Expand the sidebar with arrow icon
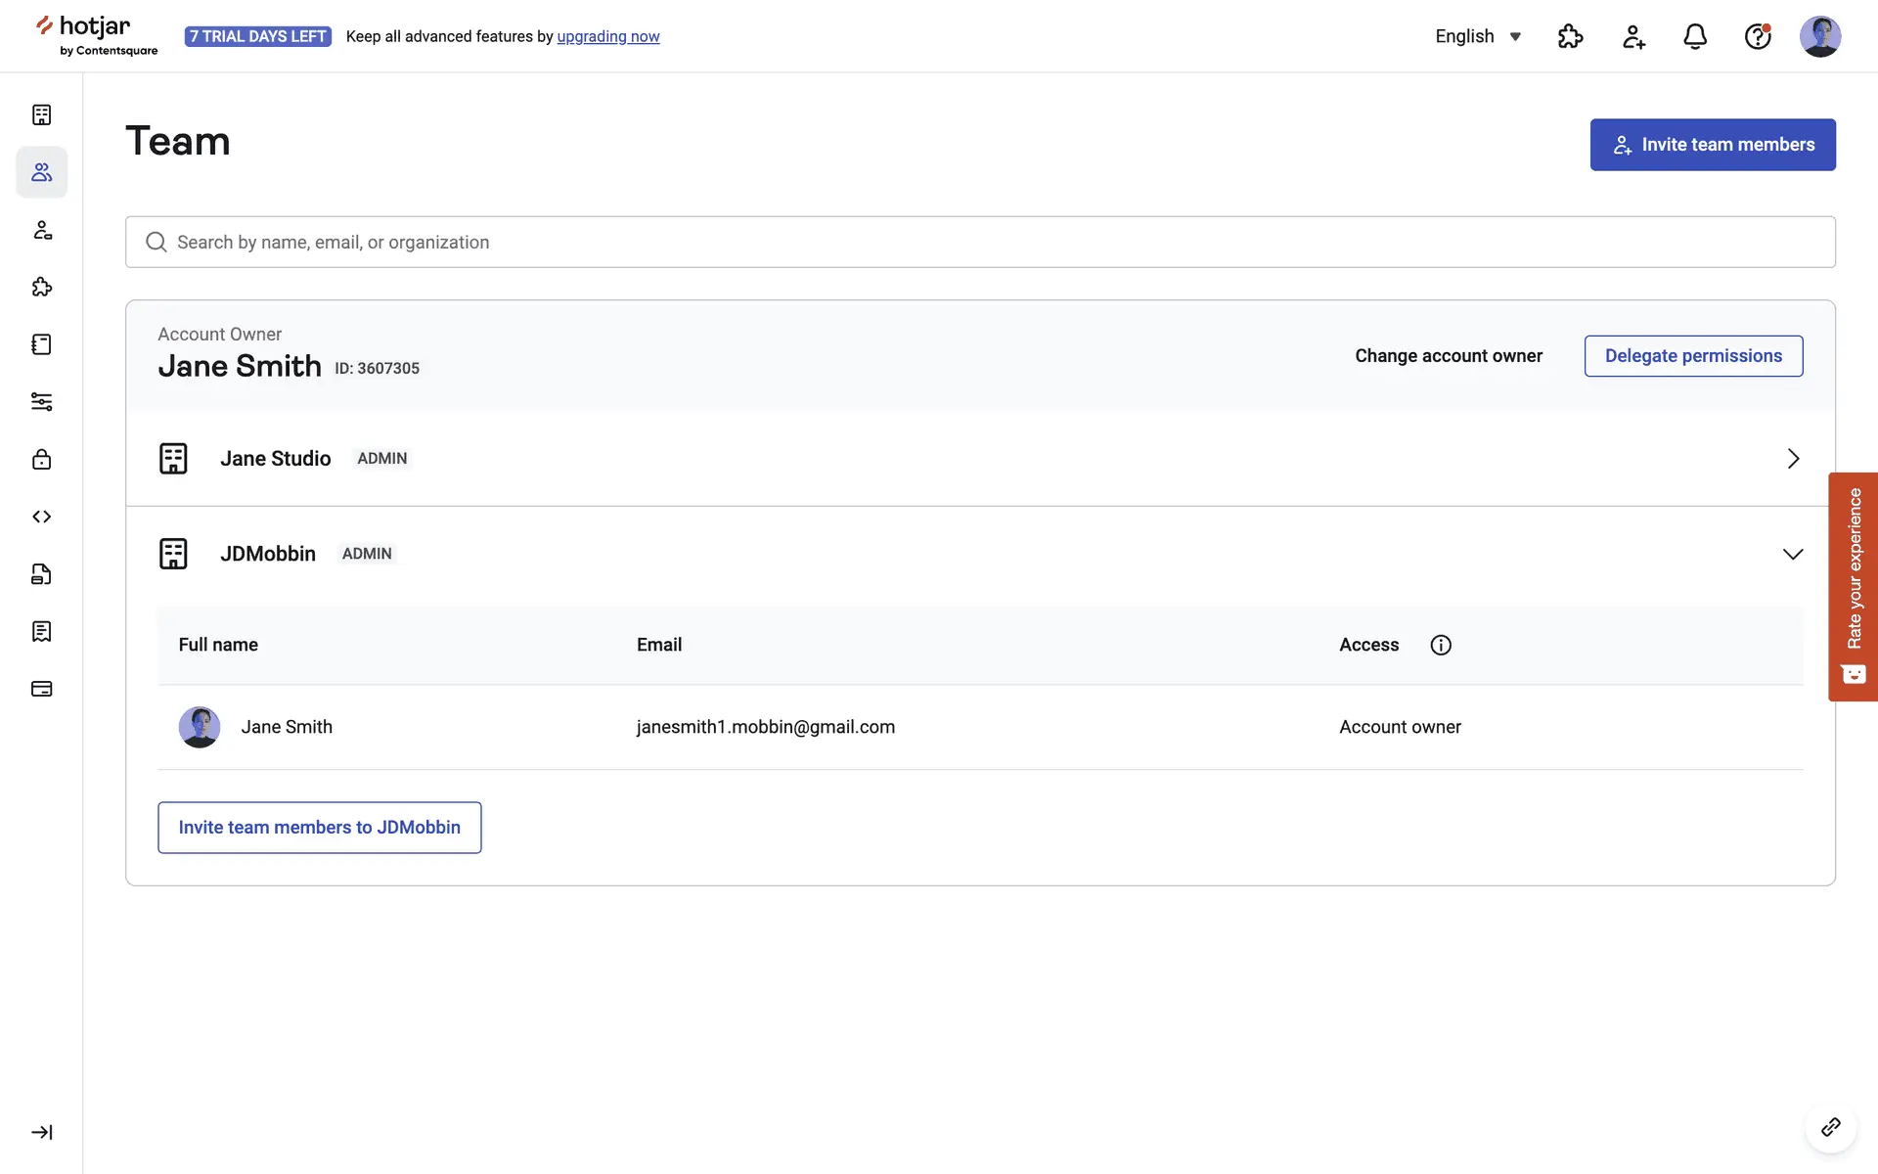 [41, 1132]
